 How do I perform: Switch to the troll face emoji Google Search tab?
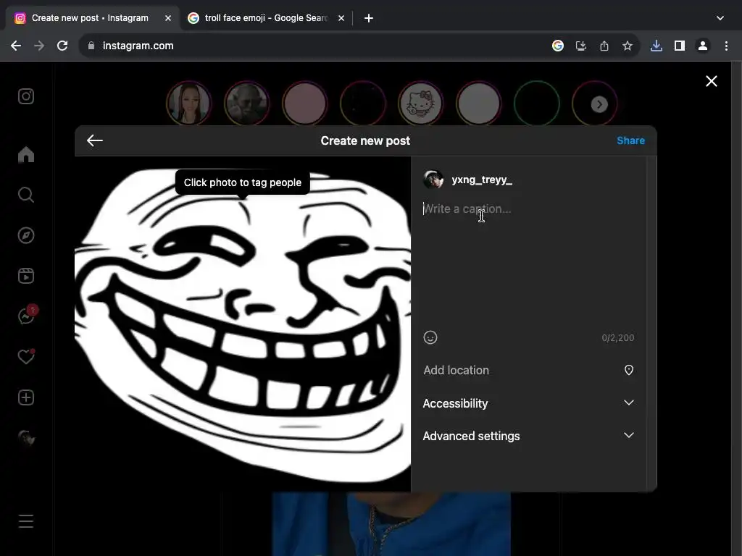point(265,18)
